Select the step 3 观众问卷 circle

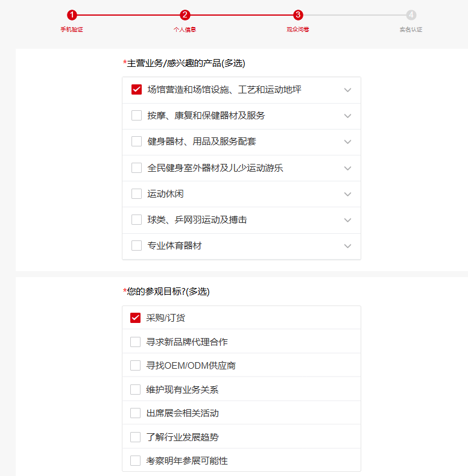(x=298, y=15)
